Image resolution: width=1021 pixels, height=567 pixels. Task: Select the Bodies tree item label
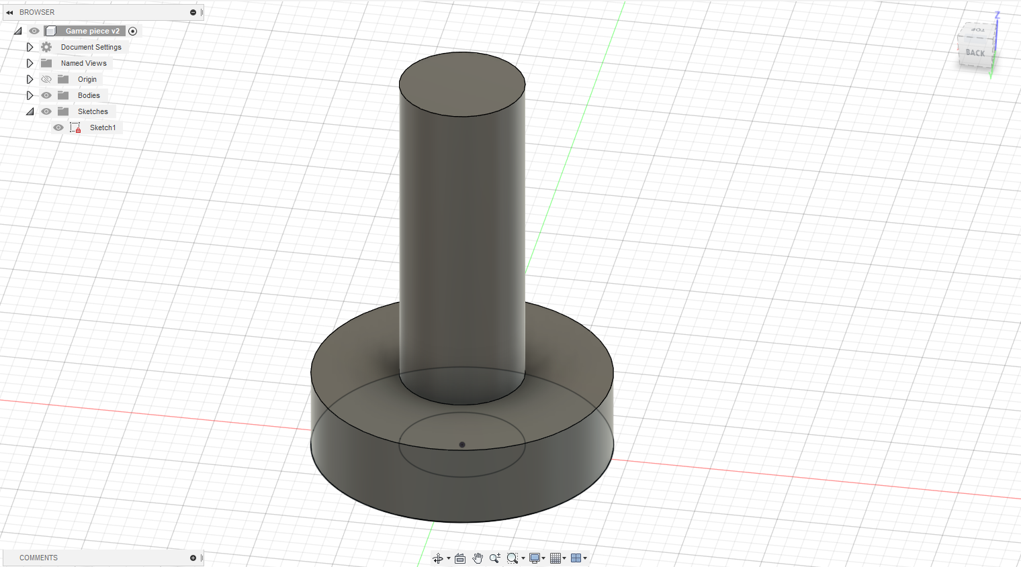pyautogui.click(x=89, y=95)
